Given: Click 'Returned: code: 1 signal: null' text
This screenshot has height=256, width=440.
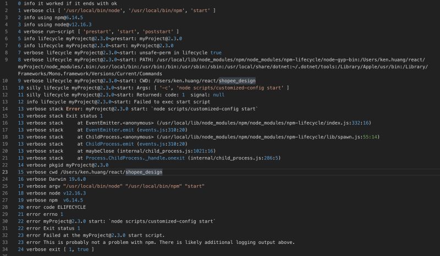Looking at the screenshot, I should [x=180, y=95].
